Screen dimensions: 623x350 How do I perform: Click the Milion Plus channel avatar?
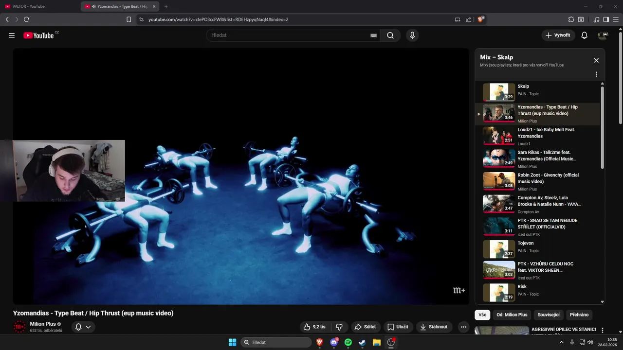point(19,327)
